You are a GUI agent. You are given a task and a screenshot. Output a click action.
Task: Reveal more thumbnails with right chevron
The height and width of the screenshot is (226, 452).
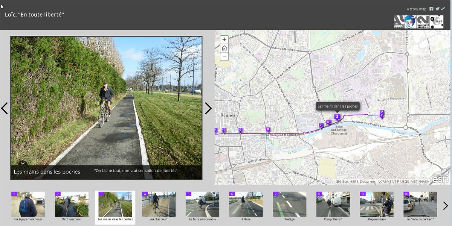point(446,206)
